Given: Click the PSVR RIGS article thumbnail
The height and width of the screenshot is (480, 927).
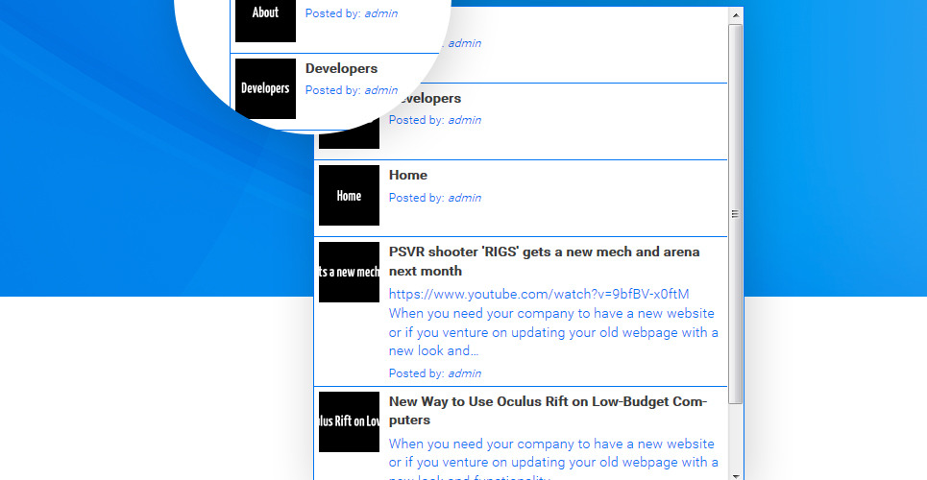Looking at the screenshot, I should click(x=349, y=272).
